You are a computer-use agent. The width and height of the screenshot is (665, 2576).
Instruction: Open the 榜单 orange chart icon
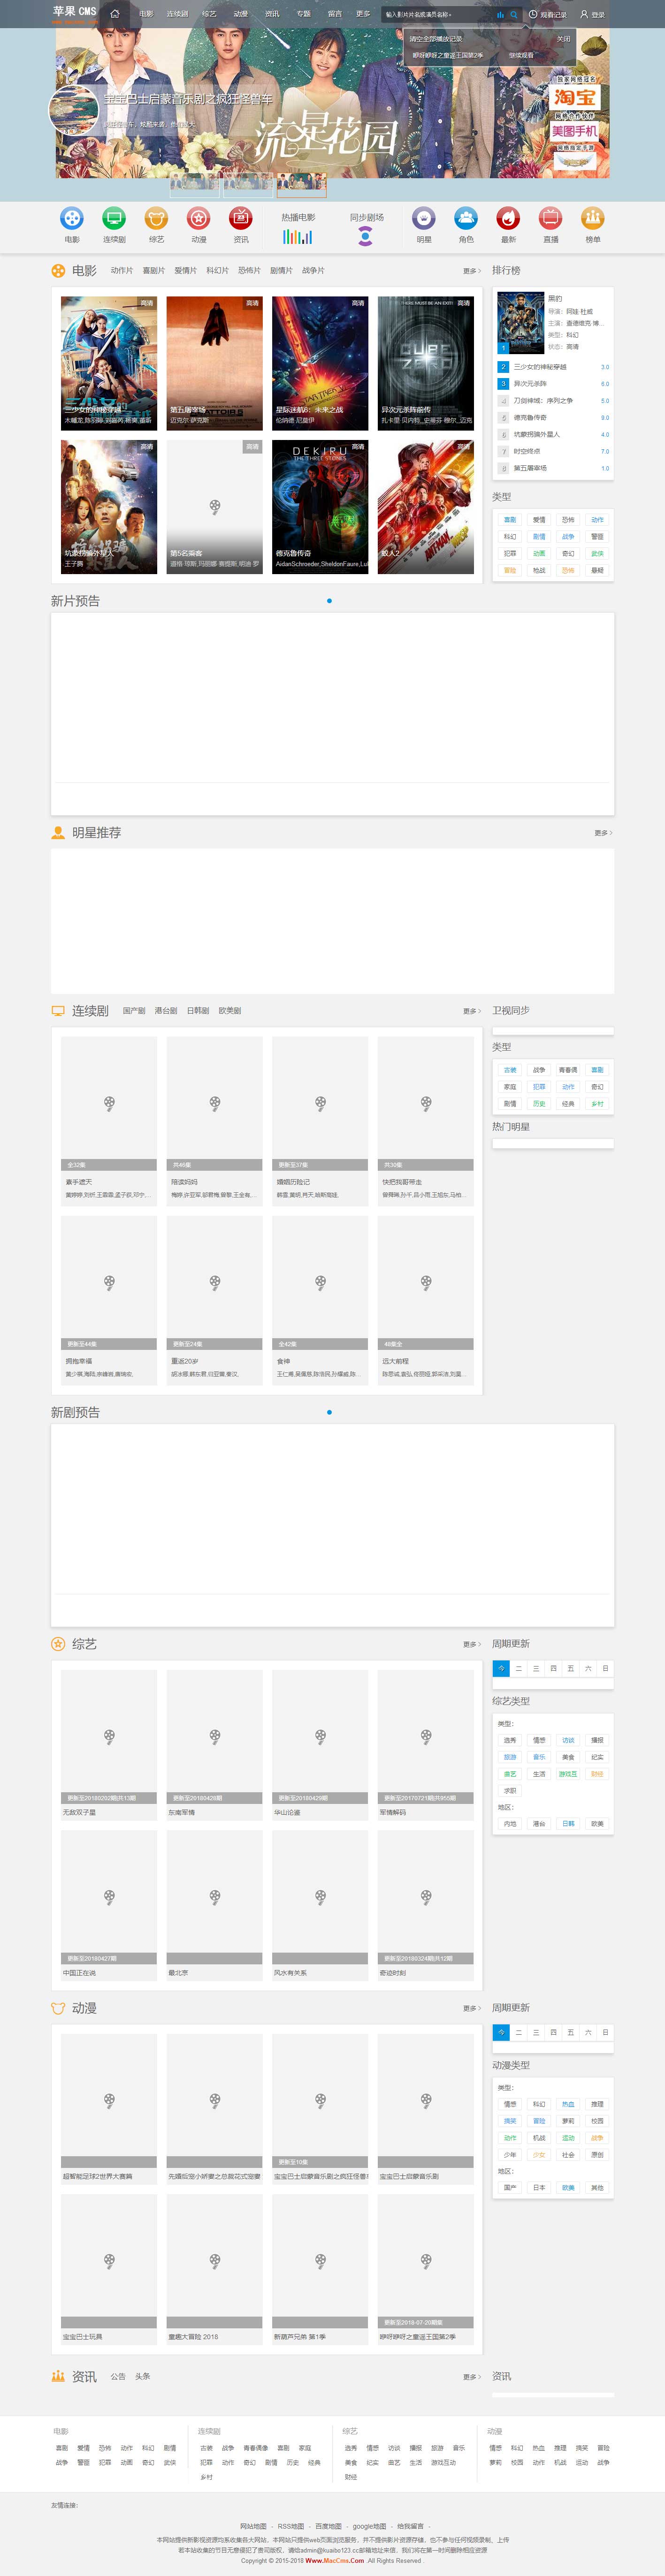[x=593, y=218]
